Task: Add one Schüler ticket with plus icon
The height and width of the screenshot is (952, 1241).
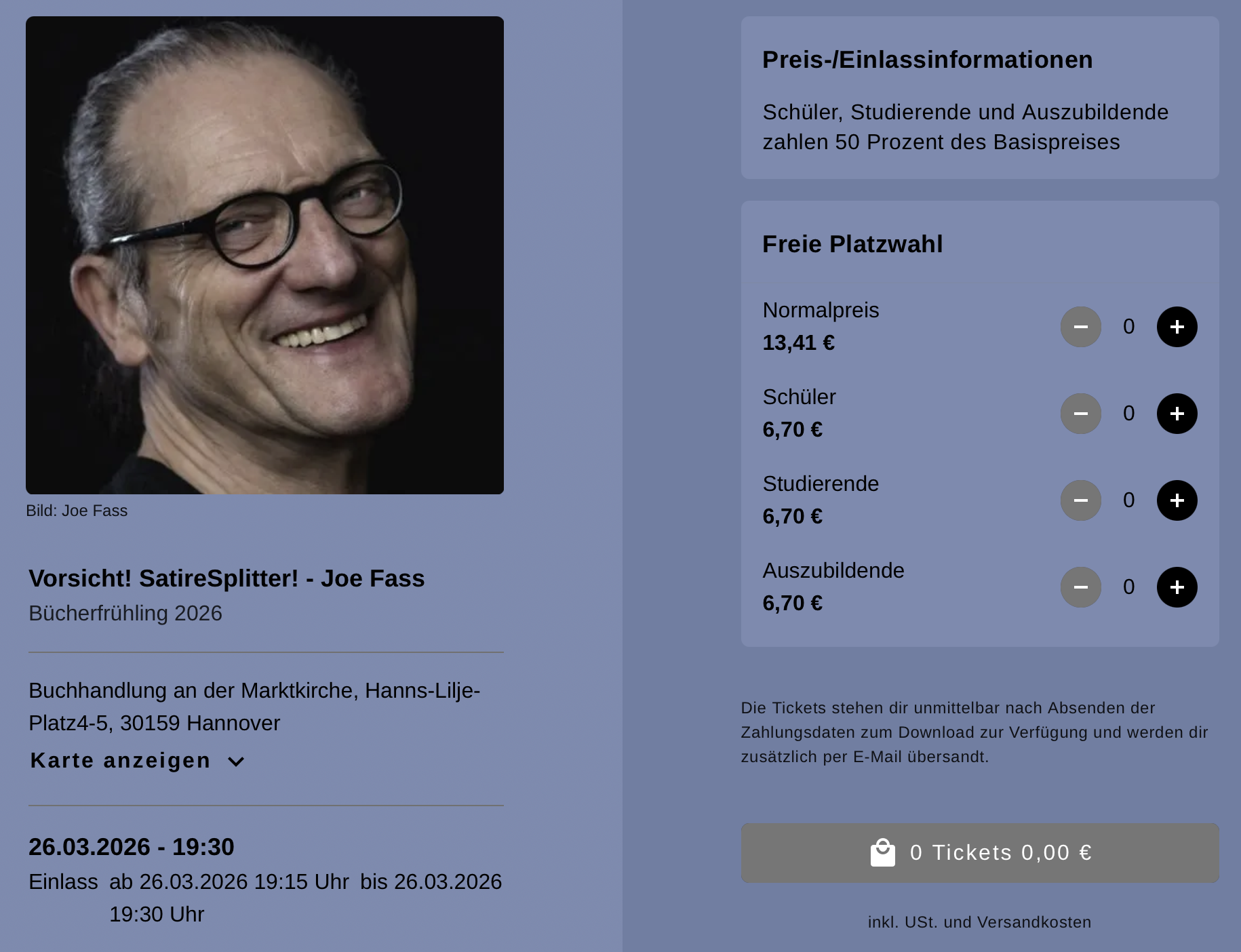Action: 1177,414
